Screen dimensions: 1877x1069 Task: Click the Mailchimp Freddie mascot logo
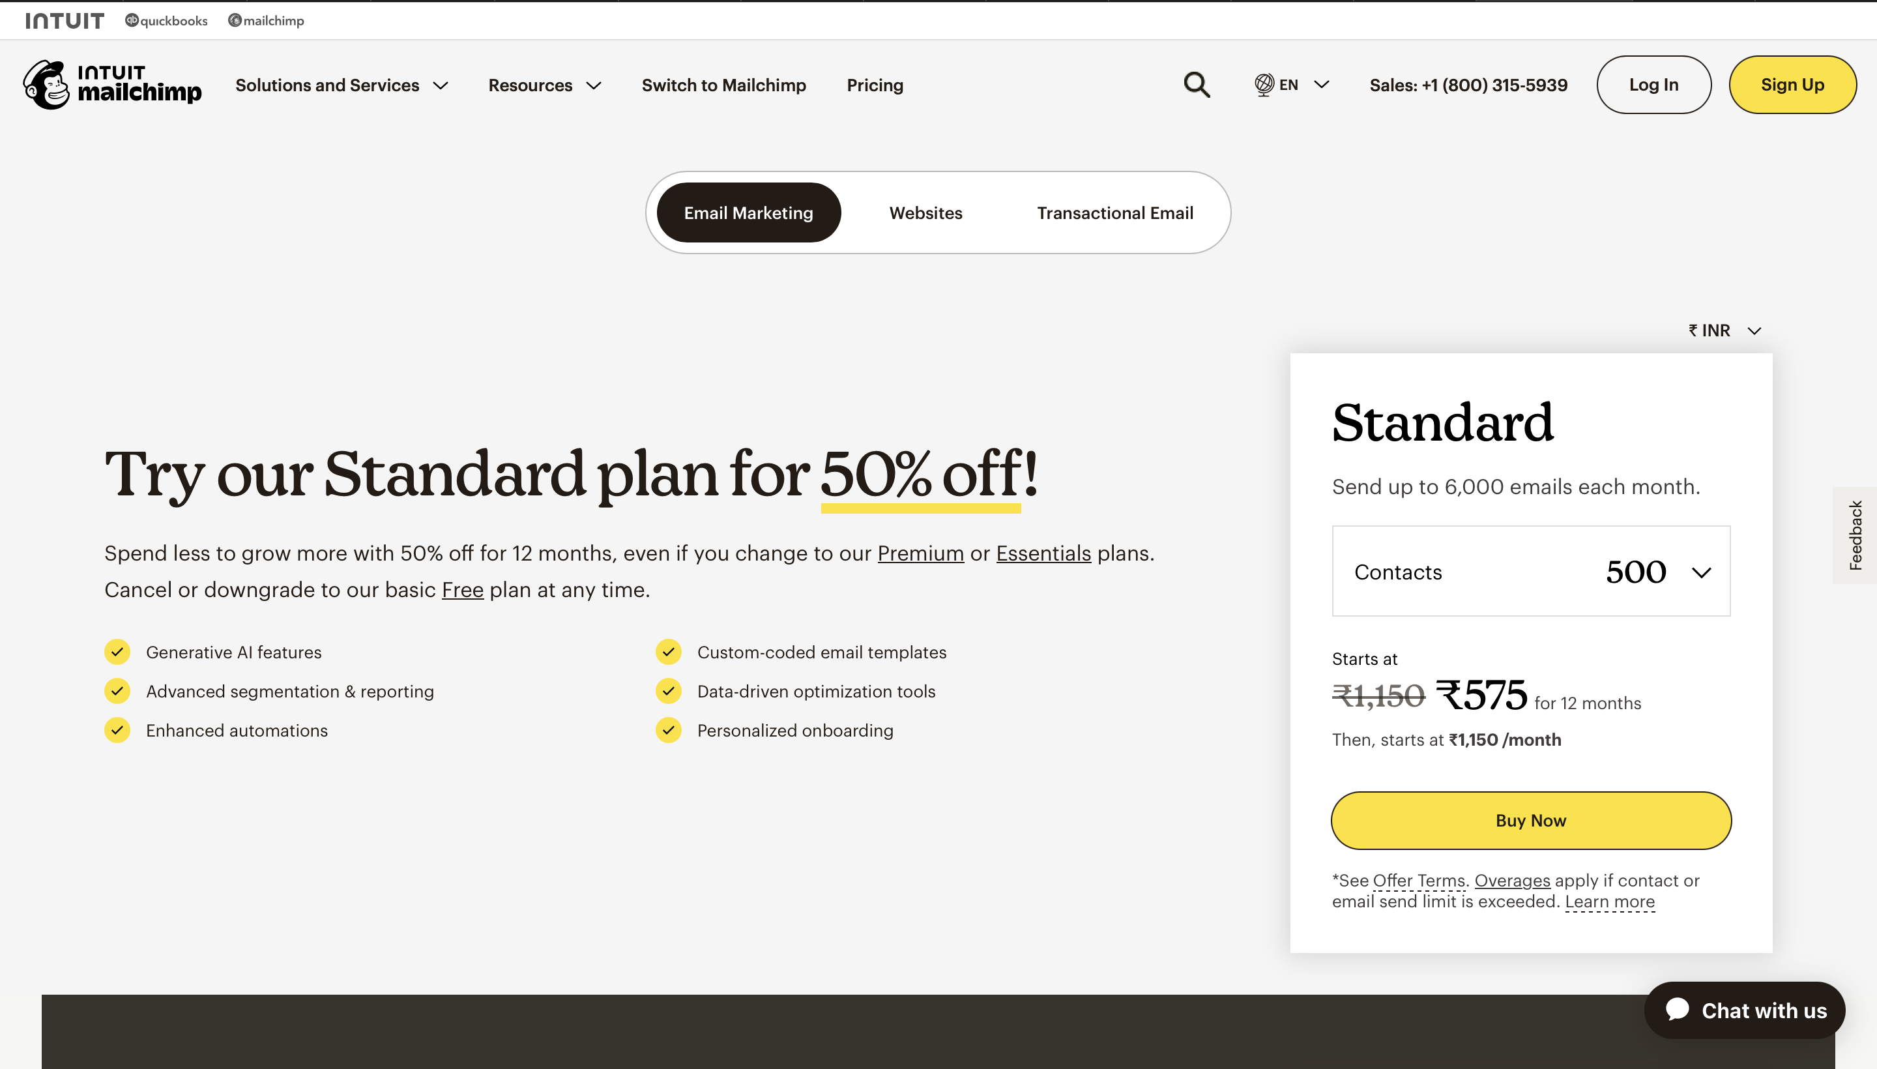click(x=47, y=83)
